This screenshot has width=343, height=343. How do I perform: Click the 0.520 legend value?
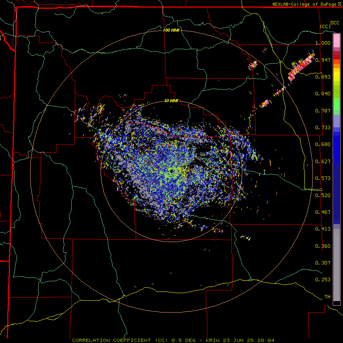point(323,196)
